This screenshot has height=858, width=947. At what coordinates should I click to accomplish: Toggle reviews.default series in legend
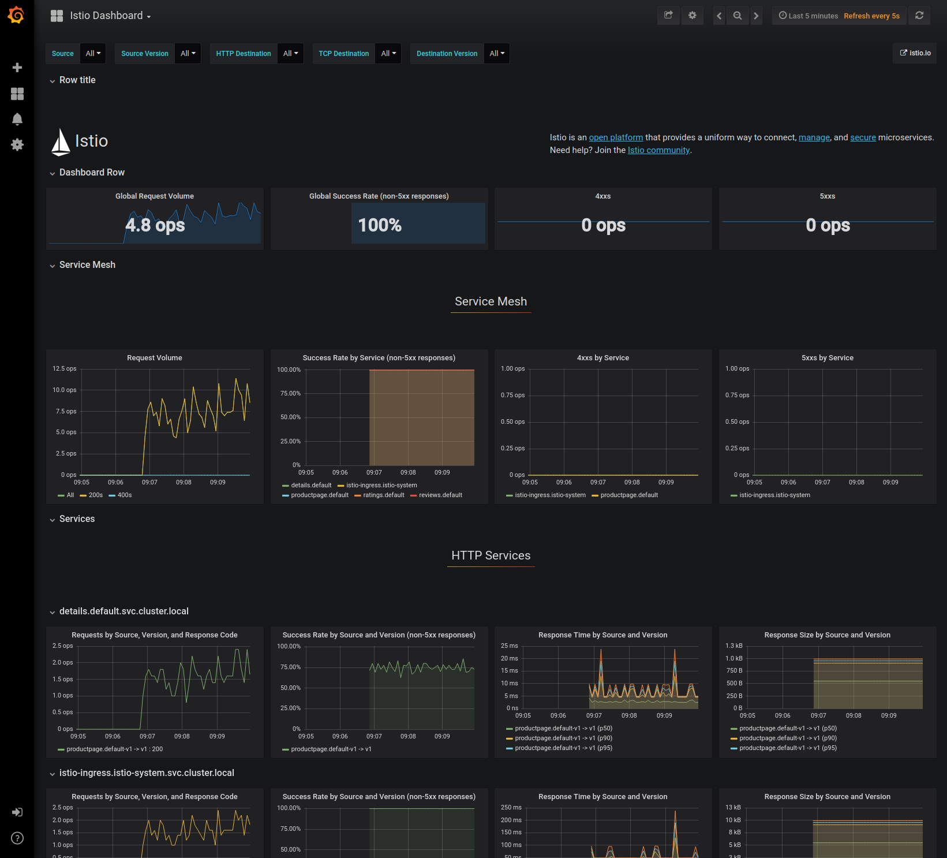tap(441, 495)
